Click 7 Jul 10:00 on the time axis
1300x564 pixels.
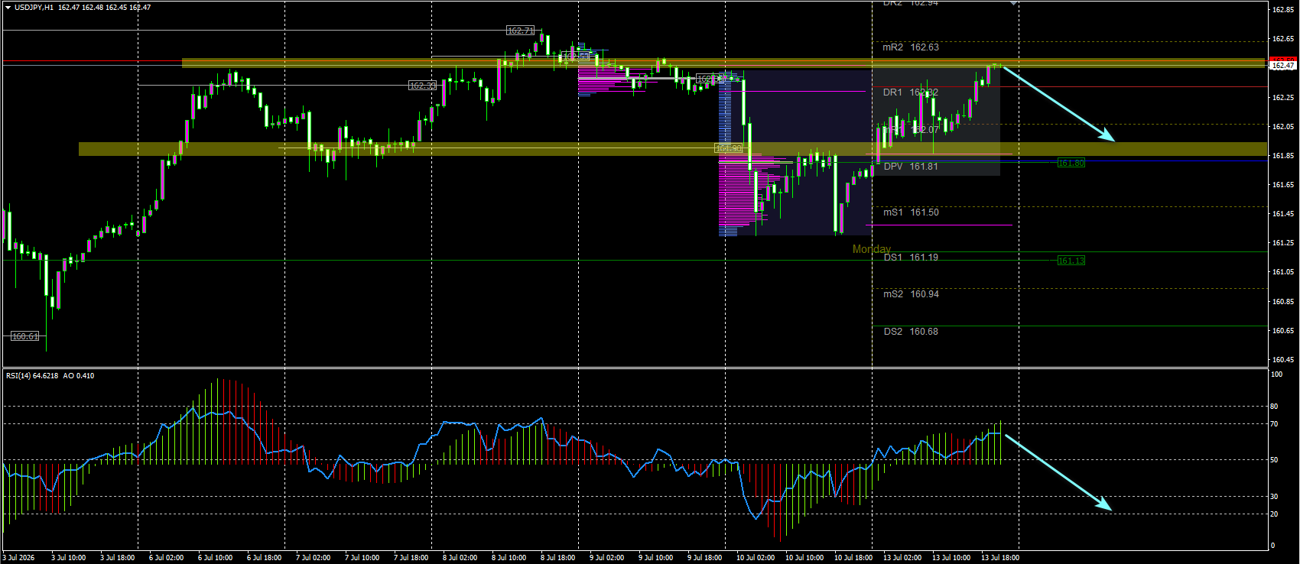362,558
